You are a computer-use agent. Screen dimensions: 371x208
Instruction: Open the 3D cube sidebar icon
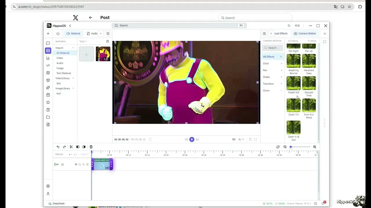[48, 80]
